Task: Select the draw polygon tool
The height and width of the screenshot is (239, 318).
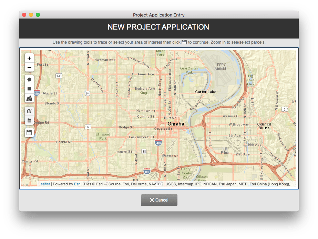Action: (x=29, y=79)
